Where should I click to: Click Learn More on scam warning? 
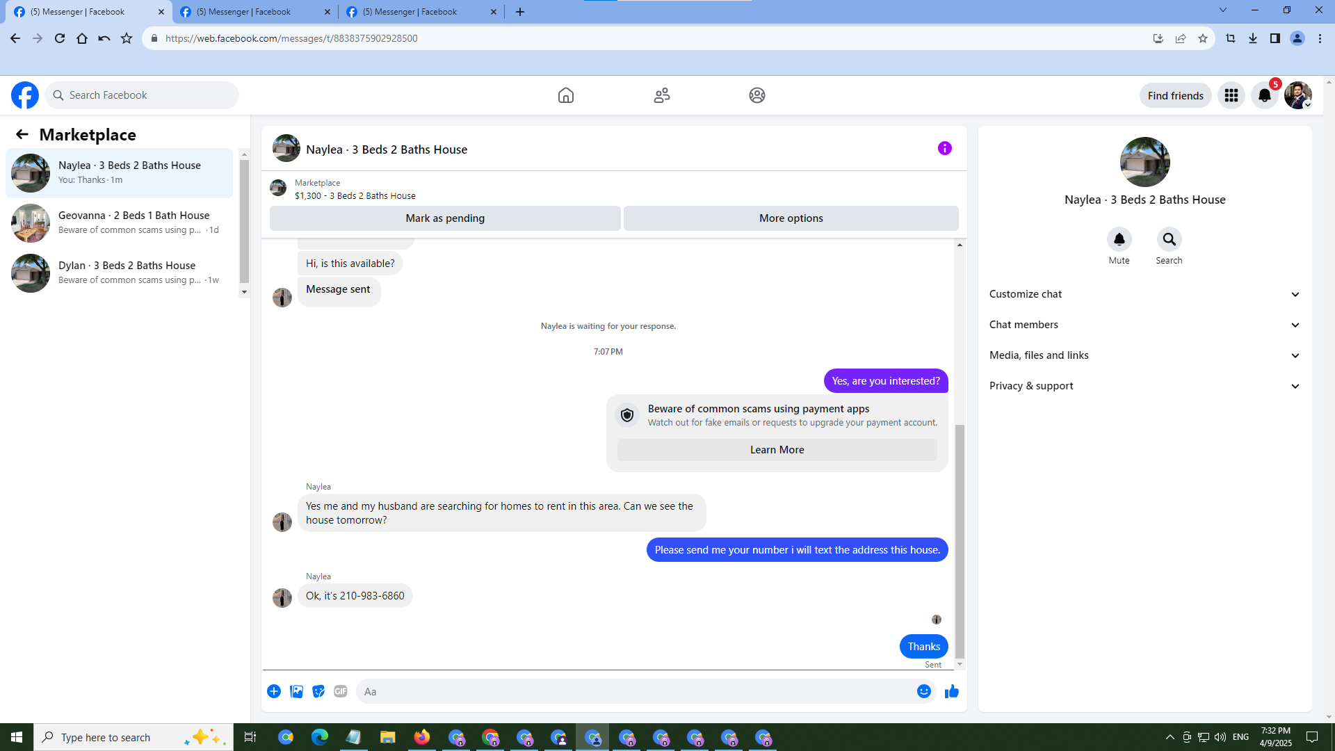[x=777, y=450]
